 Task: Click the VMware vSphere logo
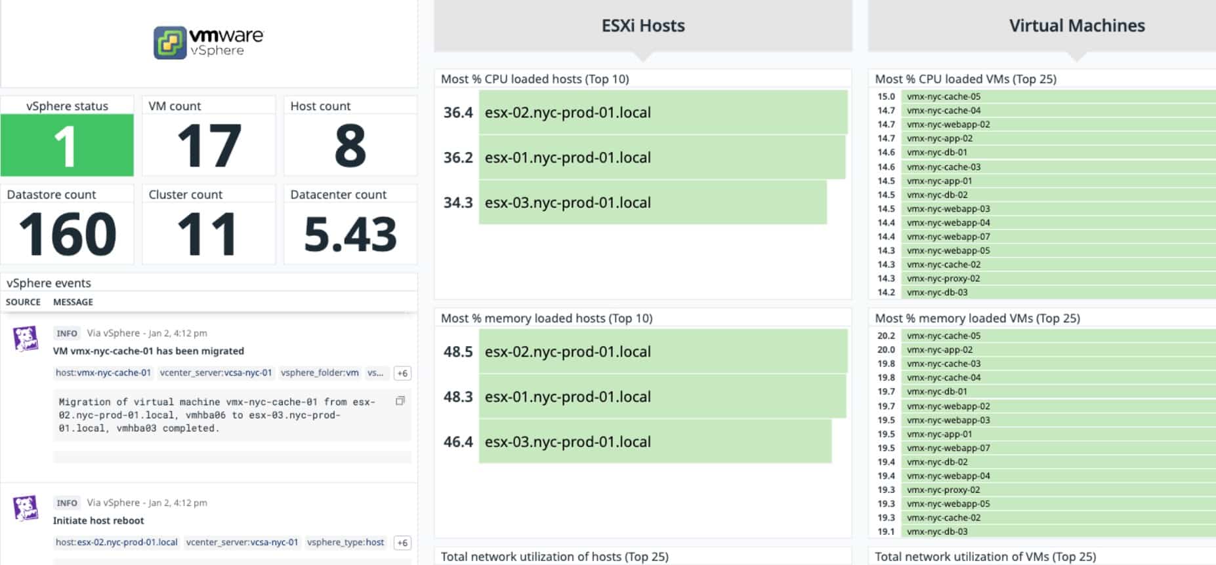208,43
